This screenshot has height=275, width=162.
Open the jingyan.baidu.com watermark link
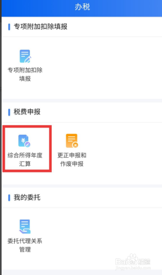[133, 268]
